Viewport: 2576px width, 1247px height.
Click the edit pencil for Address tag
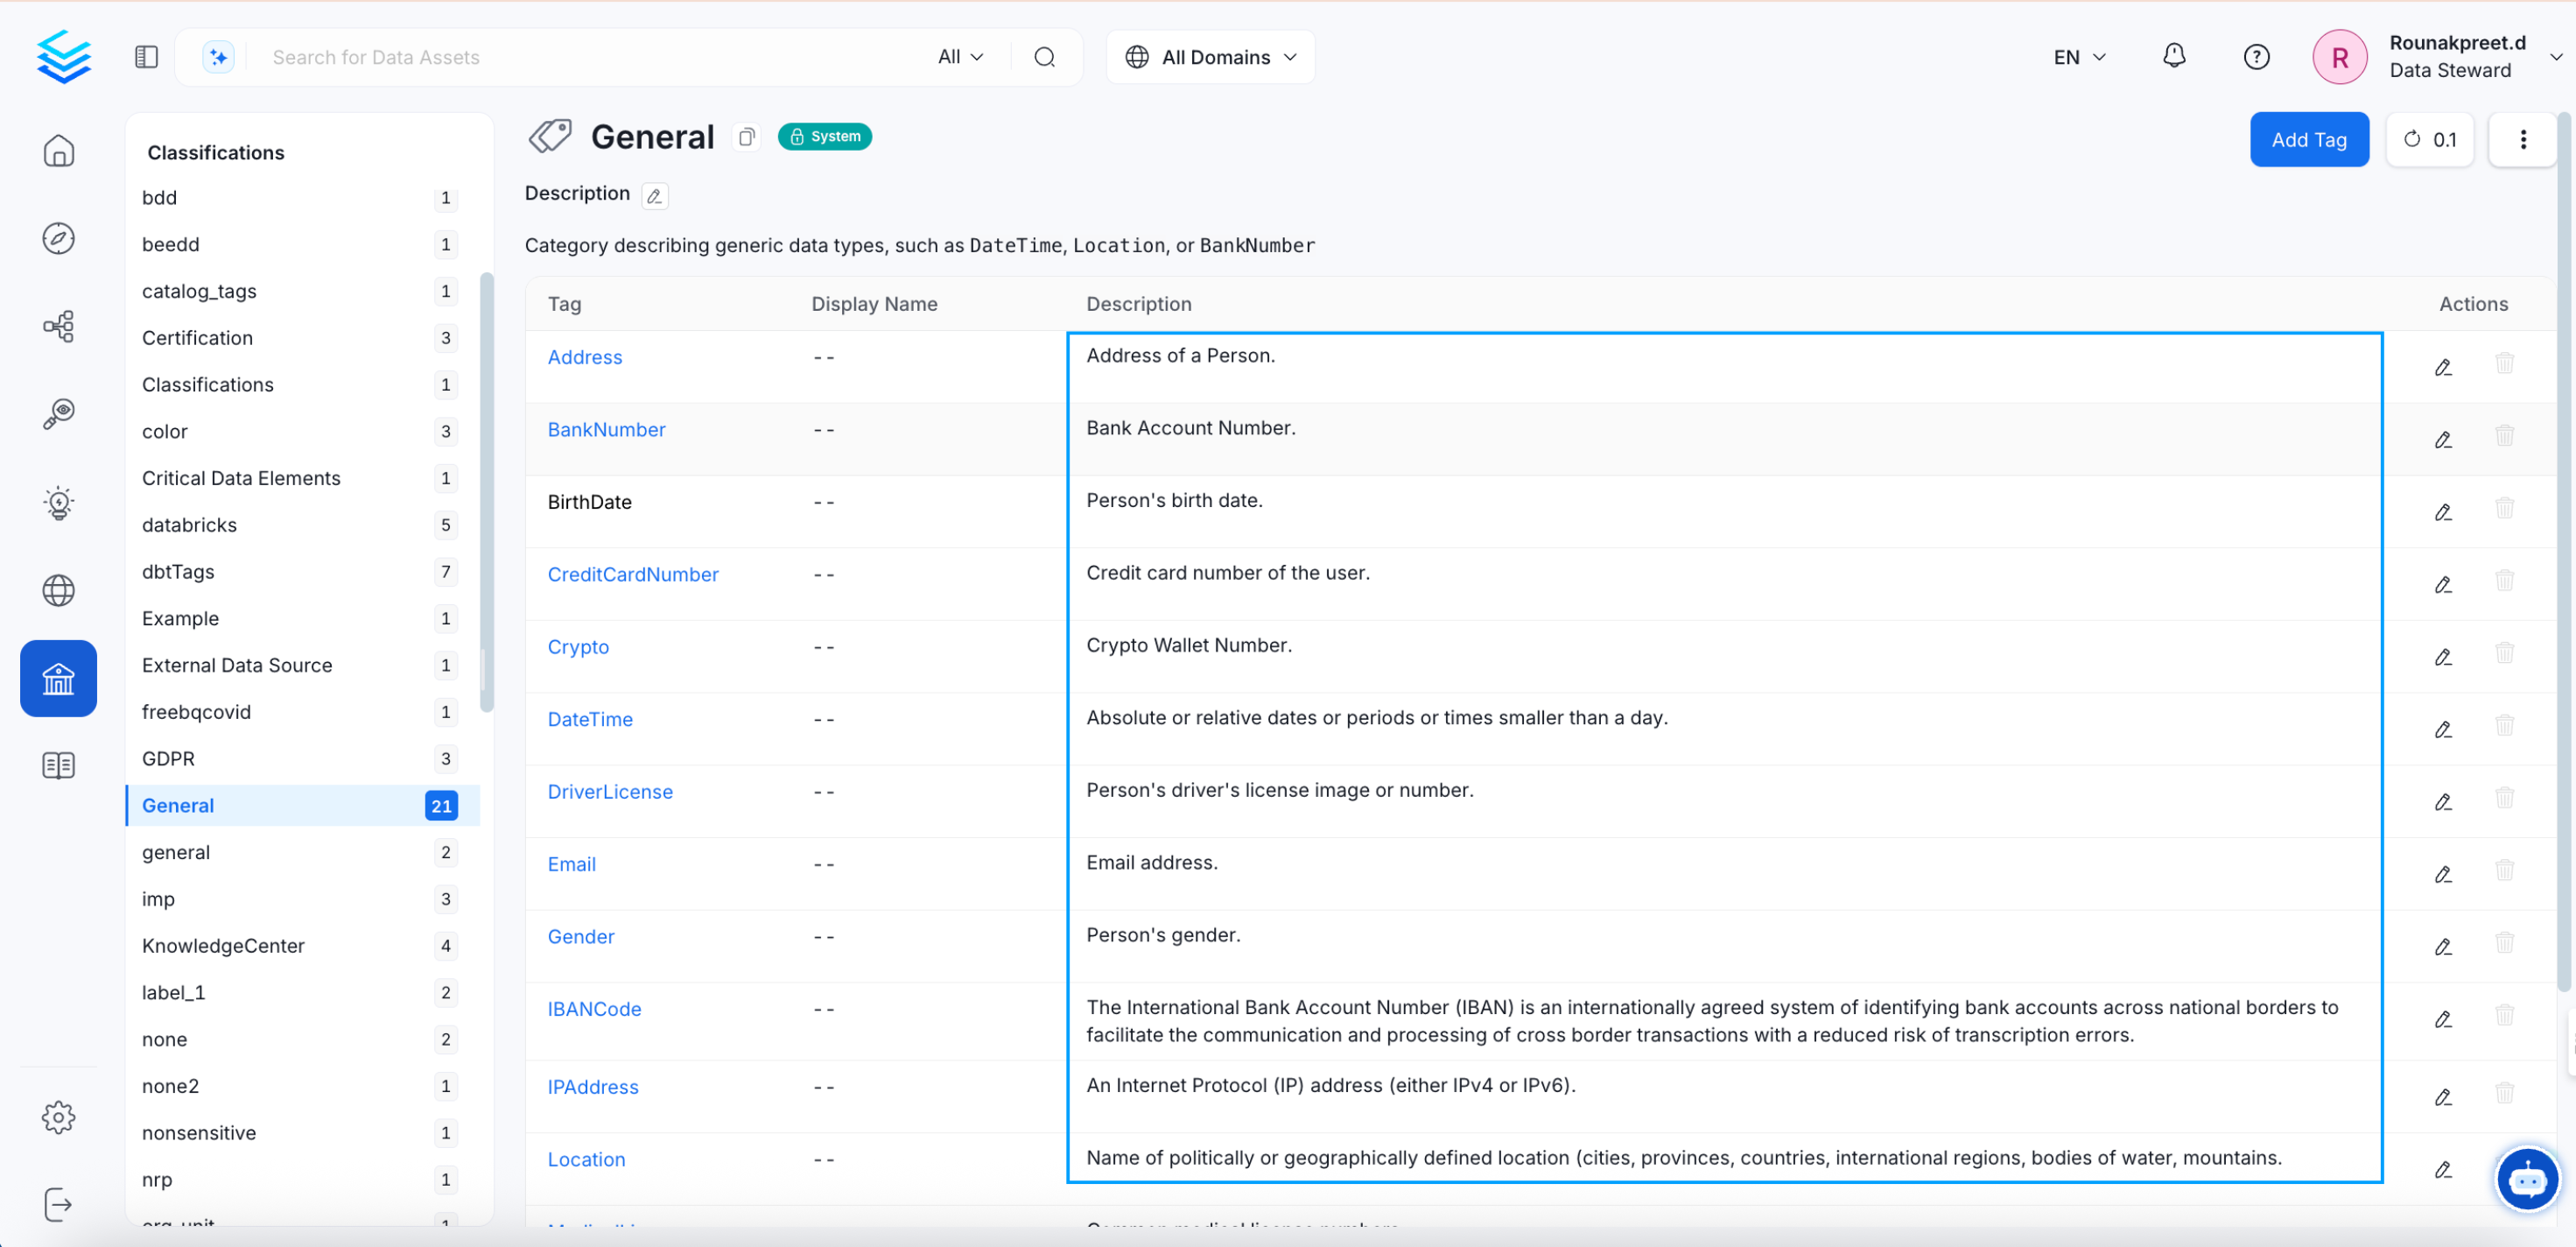click(2443, 367)
